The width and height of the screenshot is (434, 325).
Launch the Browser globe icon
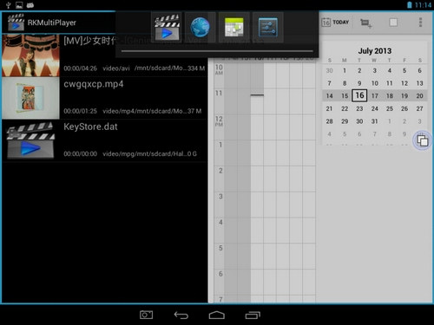coord(200,28)
